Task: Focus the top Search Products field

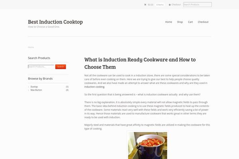Action: pyautogui.click(x=198, y=4)
